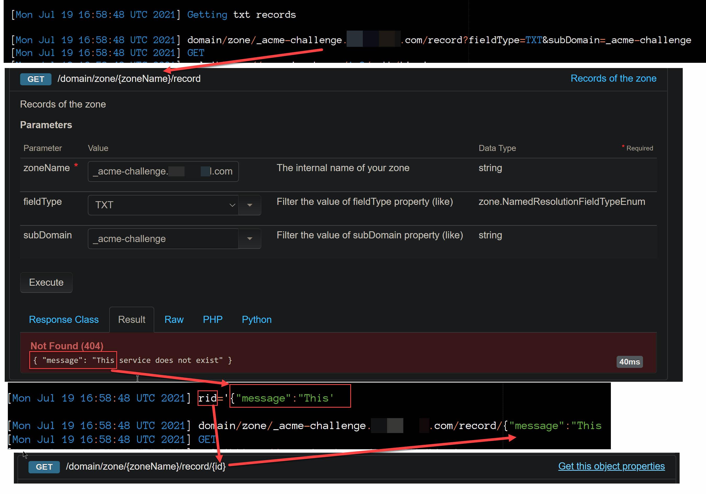Click the top GET method badge

point(36,79)
